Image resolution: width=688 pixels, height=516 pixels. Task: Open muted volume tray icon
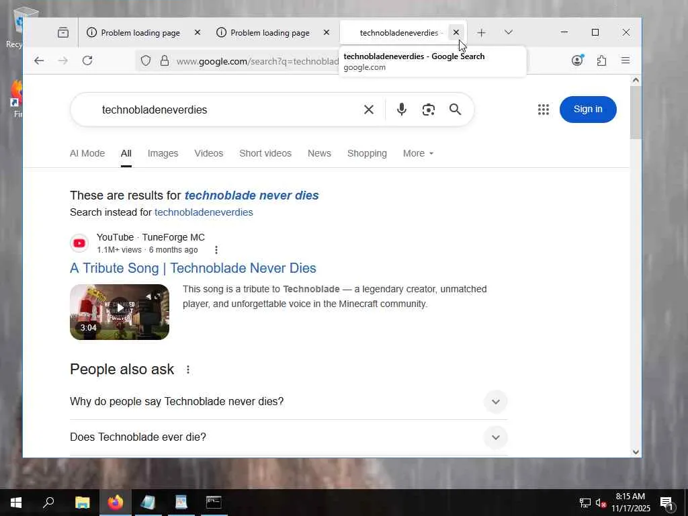601,503
